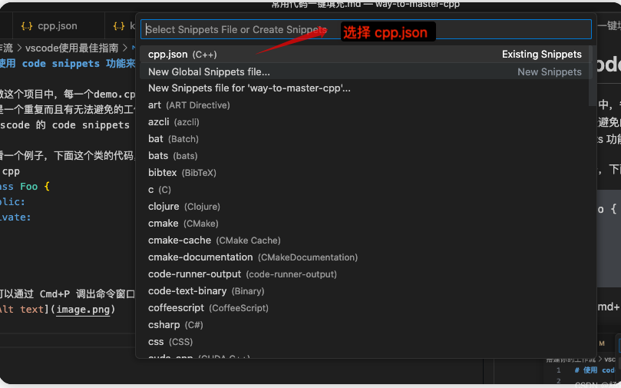Select art (ART Directive) language

coord(365,105)
